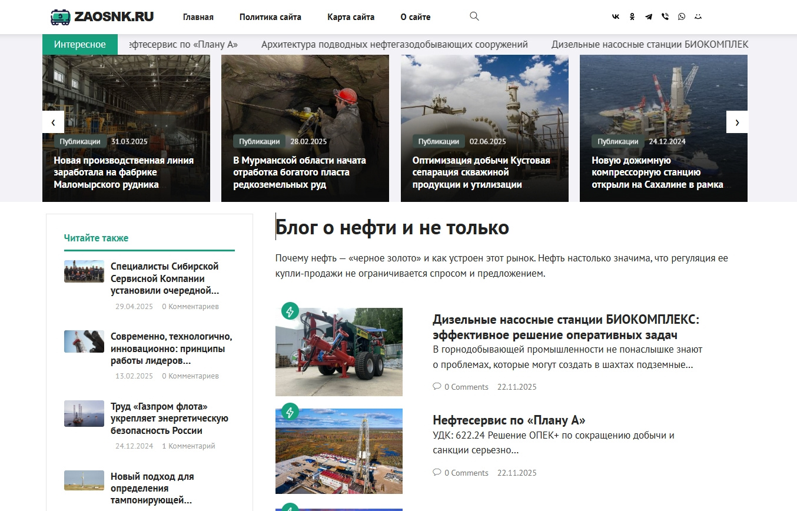Click 0 Comments under БИОКОМПЛЕКС post
The image size is (797, 511).
coord(466,387)
